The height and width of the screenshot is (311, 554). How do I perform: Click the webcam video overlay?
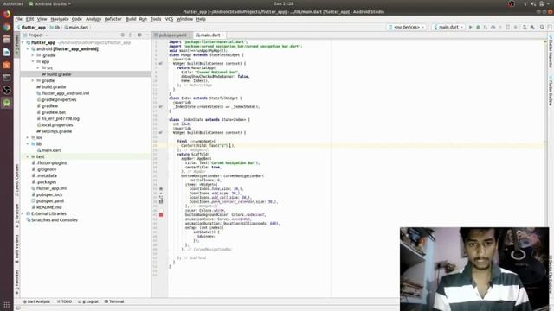[474, 269]
